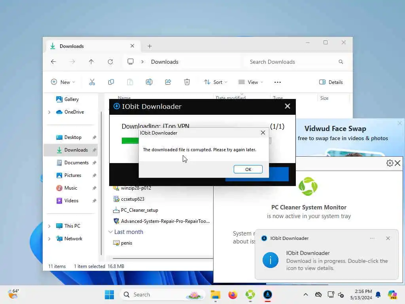Click the Share icon in Explorer toolbar

pos(168,82)
